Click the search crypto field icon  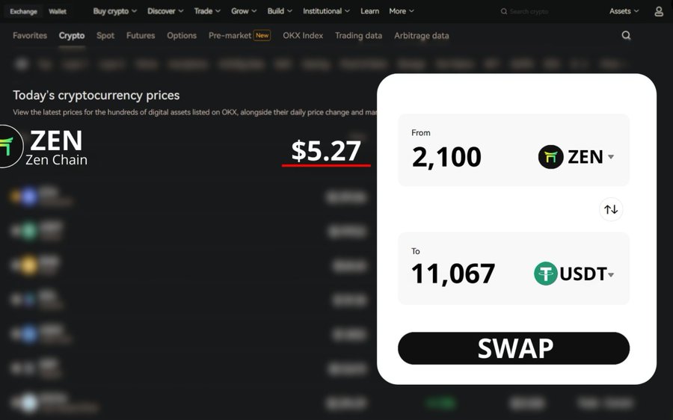click(x=504, y=11)
